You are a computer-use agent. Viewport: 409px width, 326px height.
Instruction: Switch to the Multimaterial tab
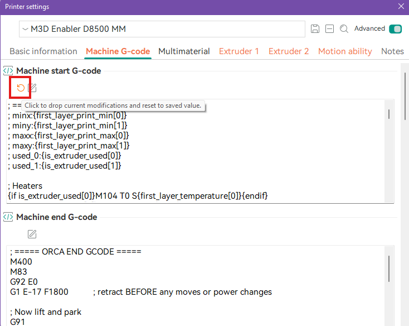coord(184,51)
